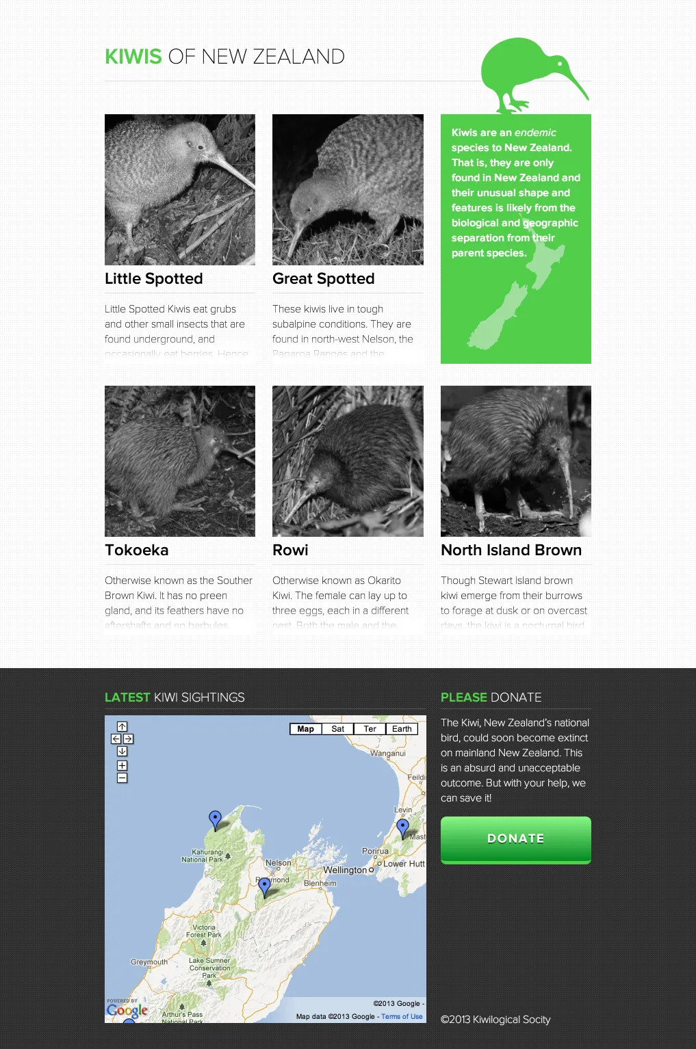Switch the map to Earth view
The image size is (696, 1049).
[x=402, y=729]
